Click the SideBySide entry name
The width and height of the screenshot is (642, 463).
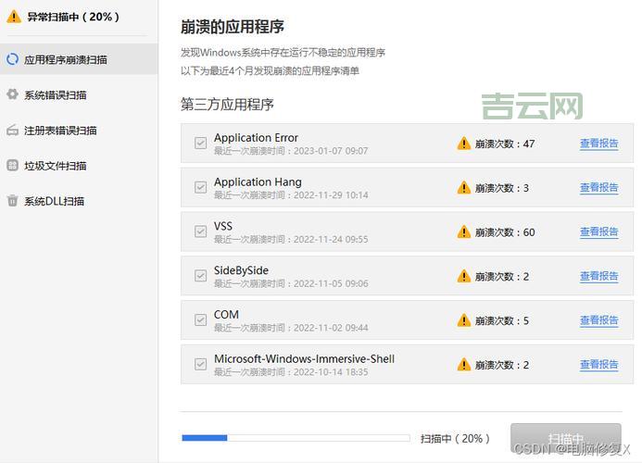pyautogui.click(x=241, y=270)
